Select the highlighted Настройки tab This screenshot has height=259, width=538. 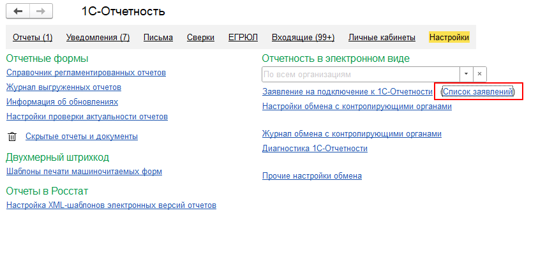pos(449,38)
